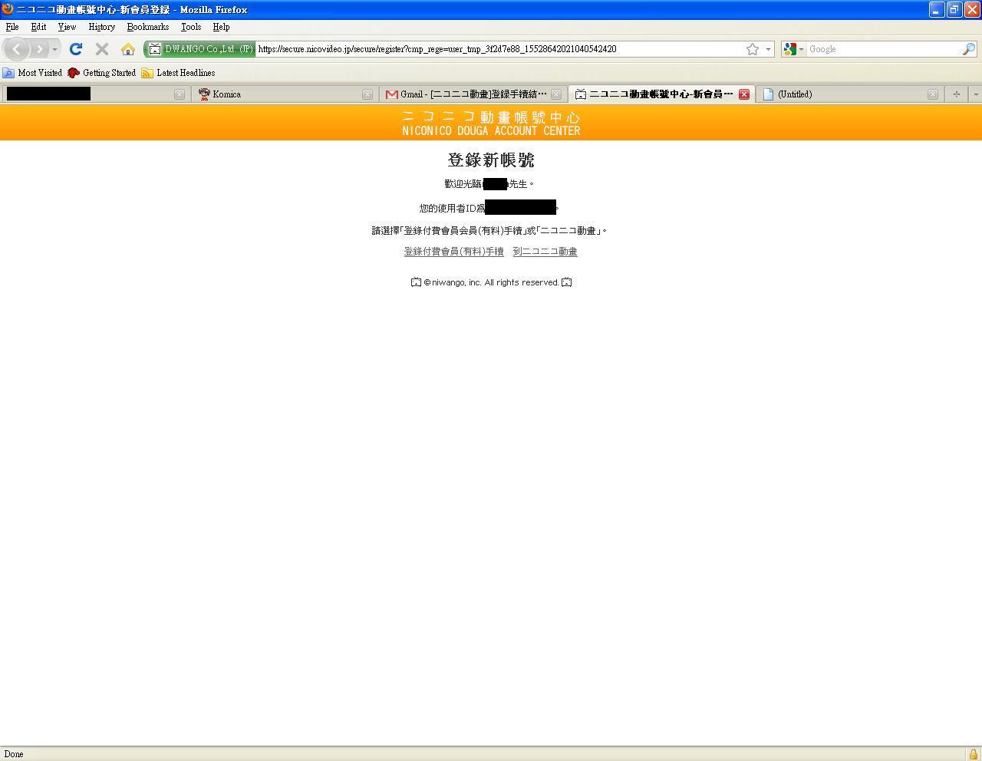Open the Help menu
982x761 pixels.
click(221, 27)
